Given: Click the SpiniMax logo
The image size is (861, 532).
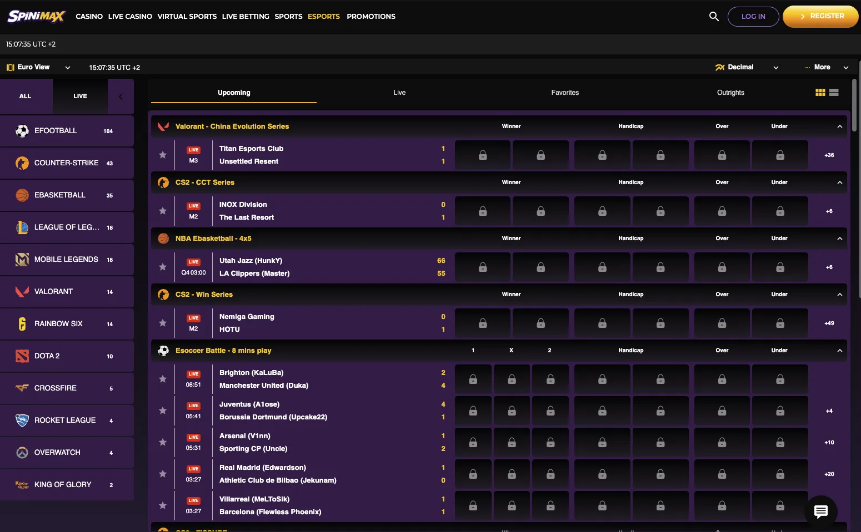Looking at the screenshot, I should [x=36, y=16].
